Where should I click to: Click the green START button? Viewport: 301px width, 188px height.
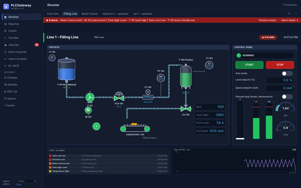coord(249,65)
